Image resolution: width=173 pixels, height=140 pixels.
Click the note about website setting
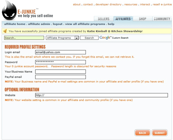pyautogui.click(x=69, y=100)
